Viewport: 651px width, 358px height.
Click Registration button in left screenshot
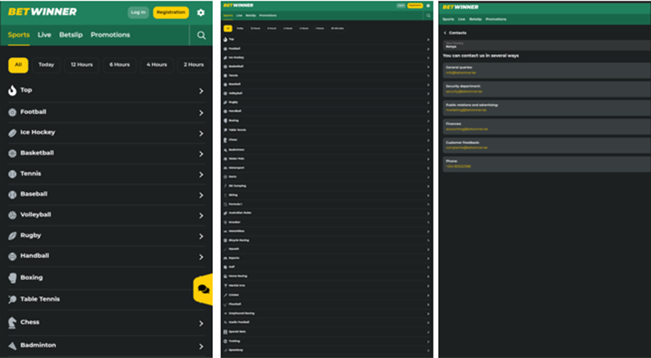[x=171, y=13]
